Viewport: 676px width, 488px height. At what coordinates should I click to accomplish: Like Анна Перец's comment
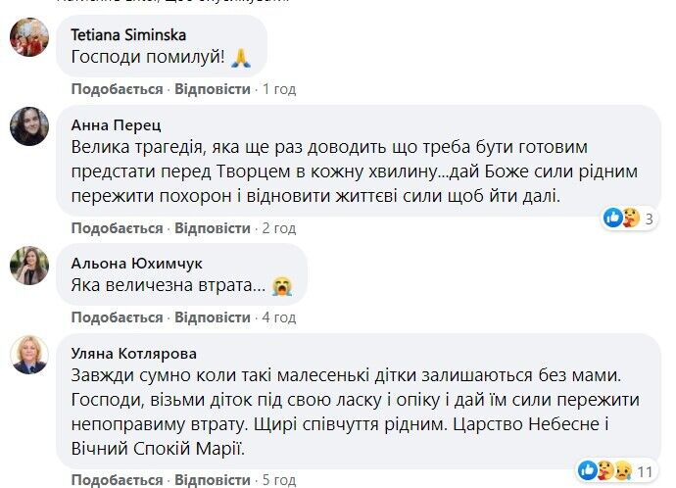(117, 228)
